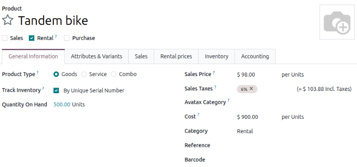Show Track Inventory help question mark
Viewport: 357px width, 167px height.
[x=43, y=89]
